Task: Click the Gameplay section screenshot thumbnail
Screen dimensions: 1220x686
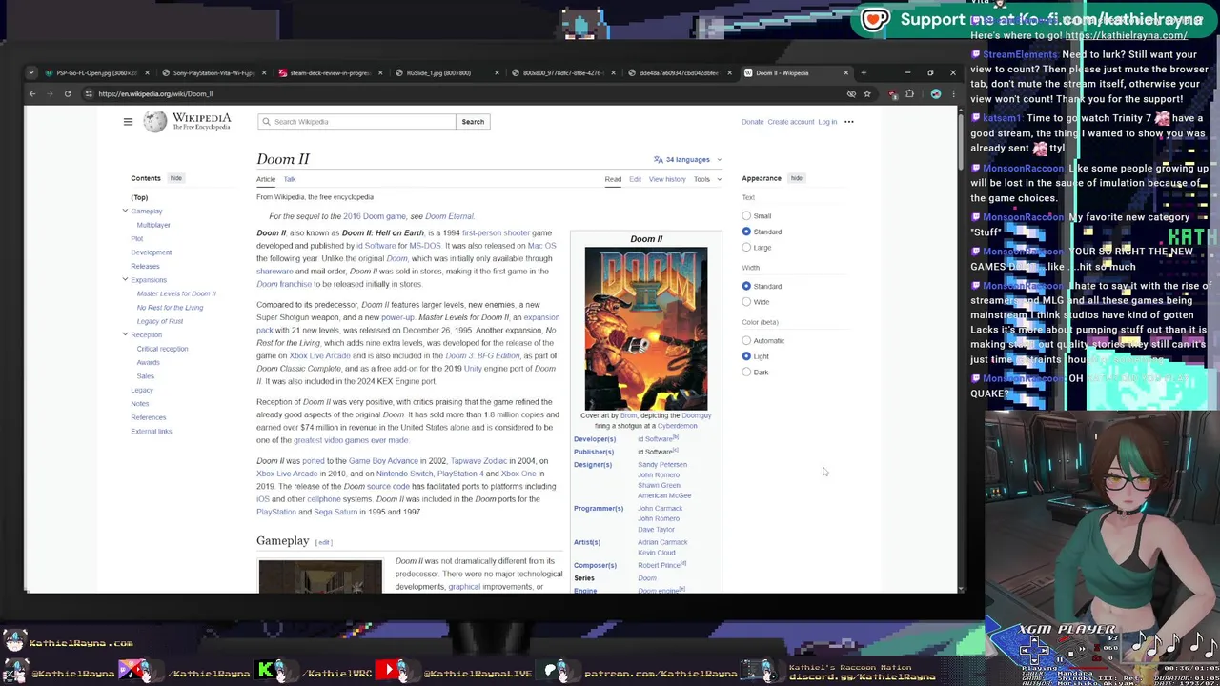Action: pyautogui.click(x=319, y=576)
